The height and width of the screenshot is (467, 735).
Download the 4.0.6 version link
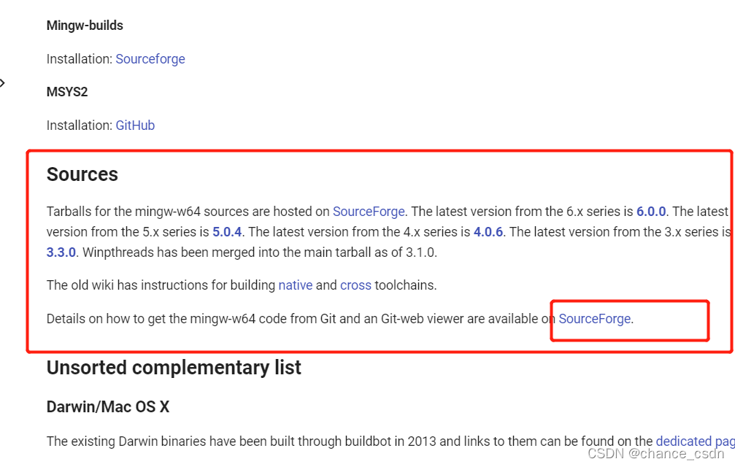488,232
